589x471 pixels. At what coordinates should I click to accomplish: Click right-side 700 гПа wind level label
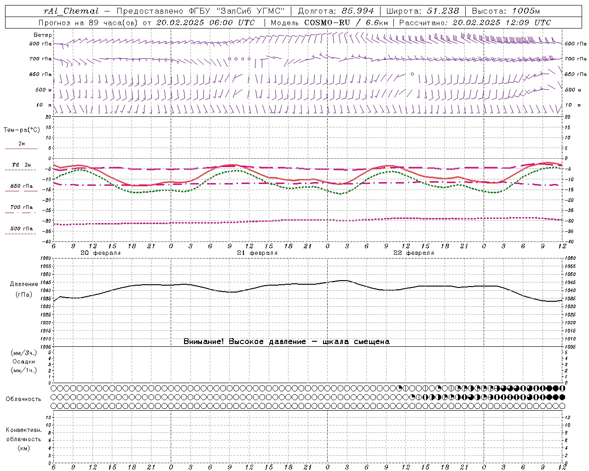pyautogui.click(x=576, y=59)
